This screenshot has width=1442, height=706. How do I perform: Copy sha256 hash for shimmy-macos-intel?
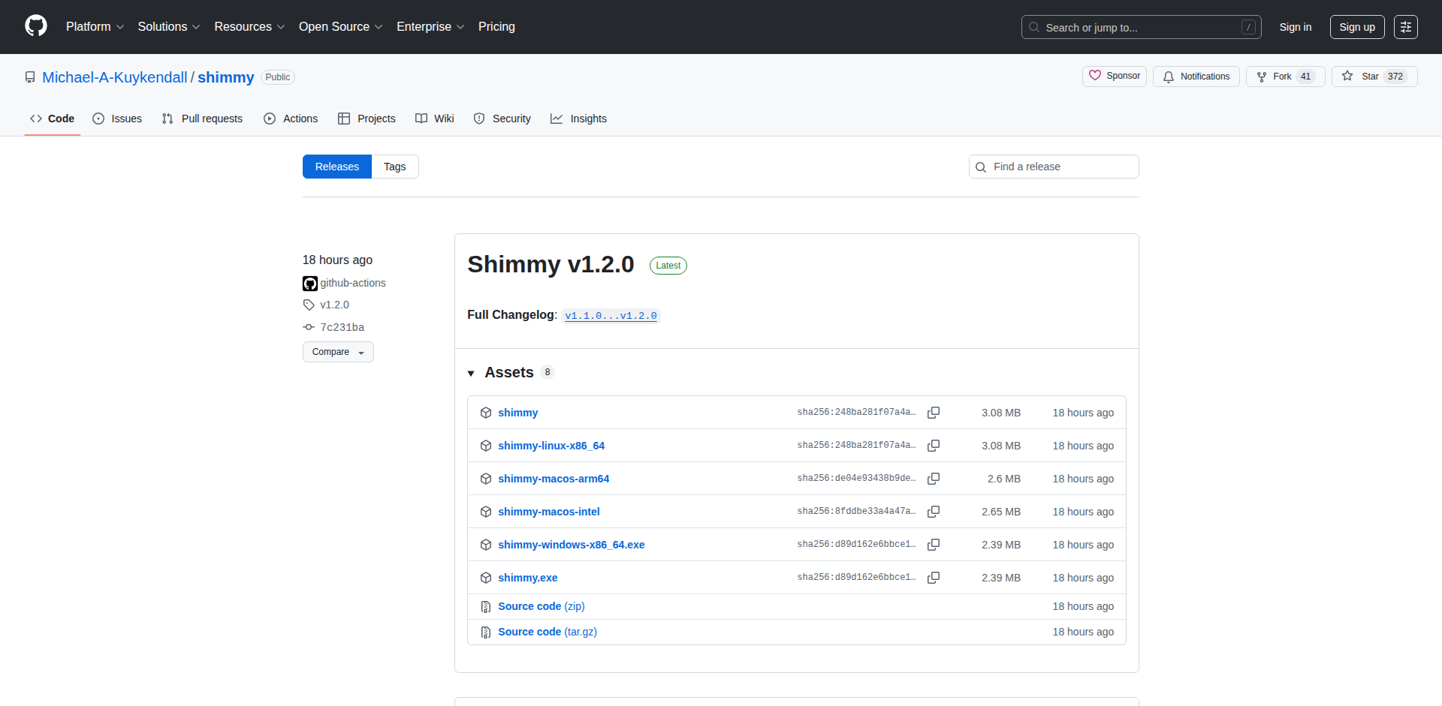[934, 512]
